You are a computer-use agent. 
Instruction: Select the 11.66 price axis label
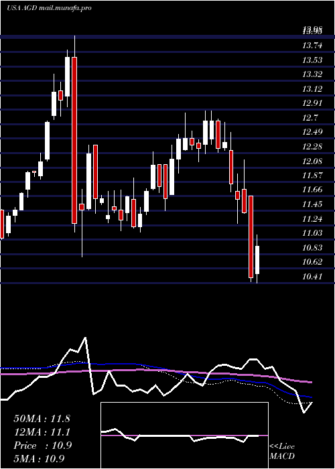point(313,190)
